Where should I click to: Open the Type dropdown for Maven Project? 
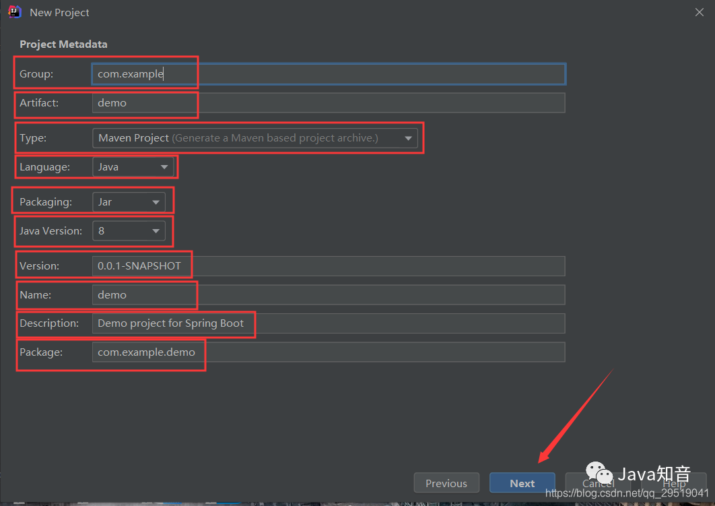[255, 138]
